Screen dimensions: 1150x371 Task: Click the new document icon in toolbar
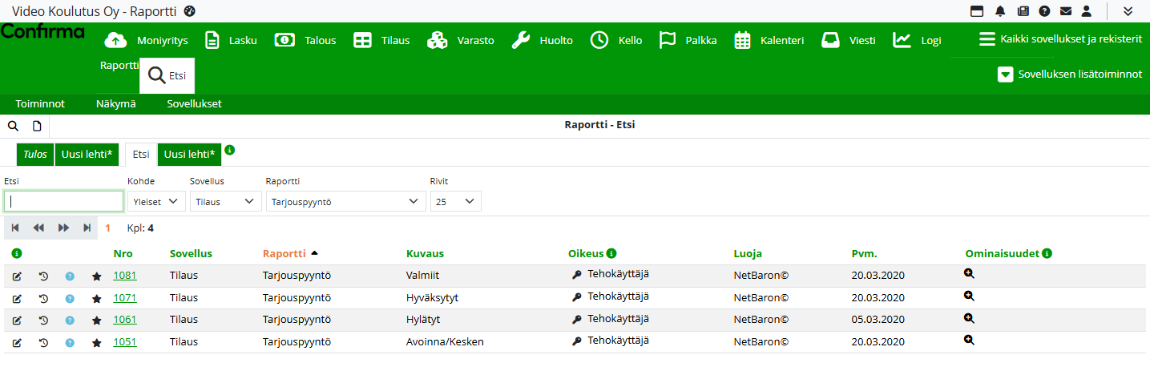[37, 126]
